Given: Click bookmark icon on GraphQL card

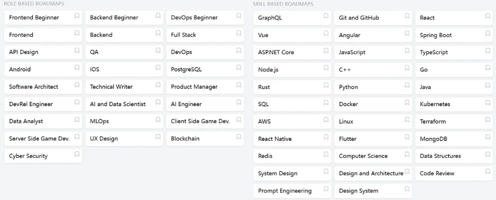Looking at the screenshot, I should click(326, 16).
